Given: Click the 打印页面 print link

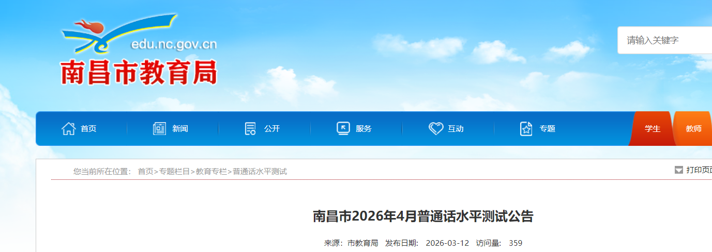Looking at the screenshot, I should tap(699, 170).
